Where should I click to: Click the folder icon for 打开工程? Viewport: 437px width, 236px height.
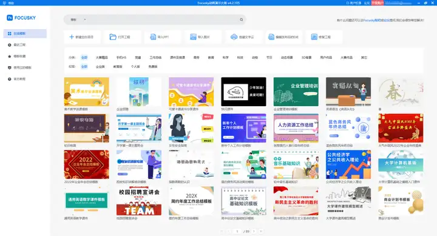pyautogui.click(x=113, y=37)
